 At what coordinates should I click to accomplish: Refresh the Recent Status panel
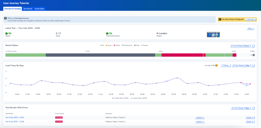(x=253, y=46)
